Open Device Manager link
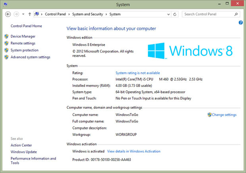 [x=23, y=37]
